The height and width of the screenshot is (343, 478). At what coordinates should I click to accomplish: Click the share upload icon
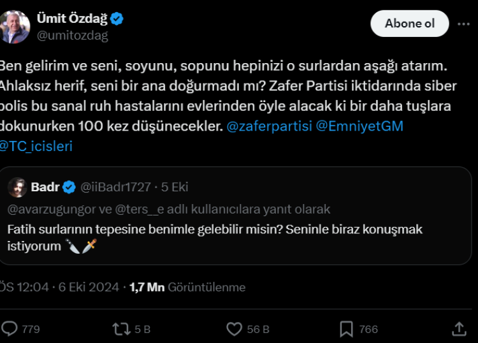(x=458, y=328)
